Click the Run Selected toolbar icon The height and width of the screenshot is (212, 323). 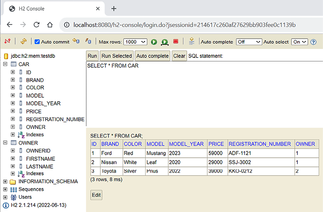164,42
